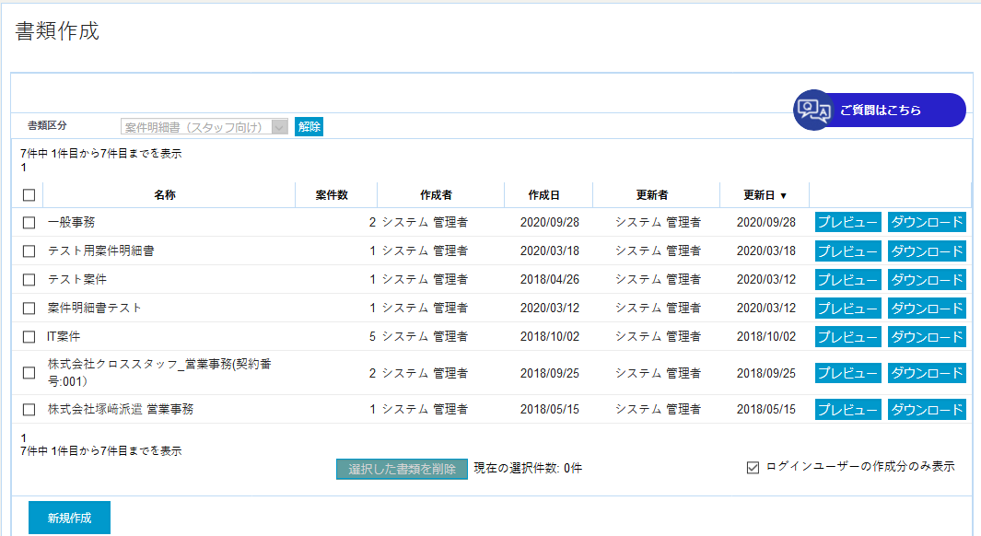Check the box for 一般事務 row
The height and width of the screenshot is (536, 981).
29,223
